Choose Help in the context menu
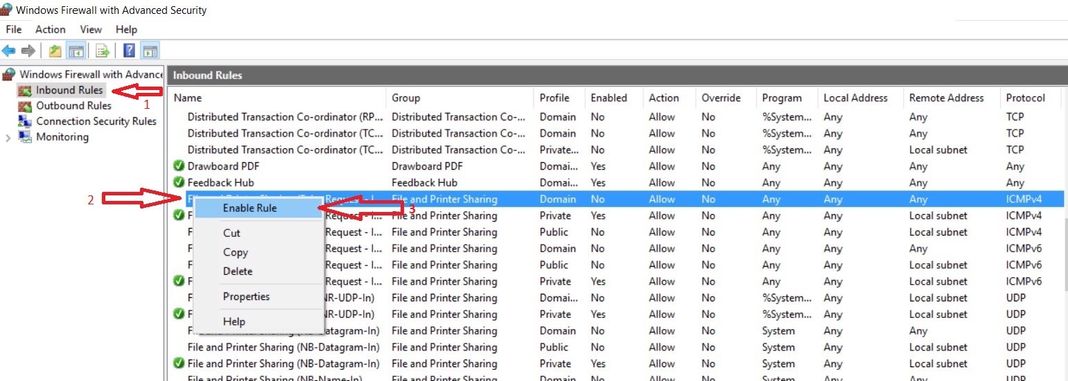 (259, 321)
